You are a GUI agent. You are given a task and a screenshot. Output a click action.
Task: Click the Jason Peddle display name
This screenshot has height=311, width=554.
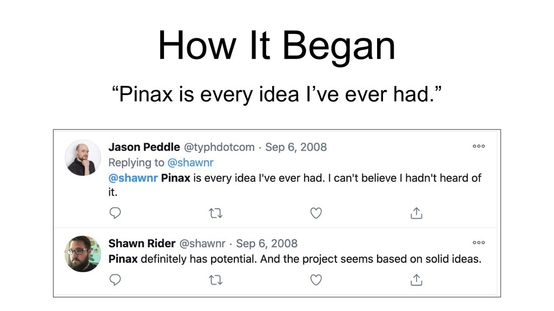pos(144,147)
